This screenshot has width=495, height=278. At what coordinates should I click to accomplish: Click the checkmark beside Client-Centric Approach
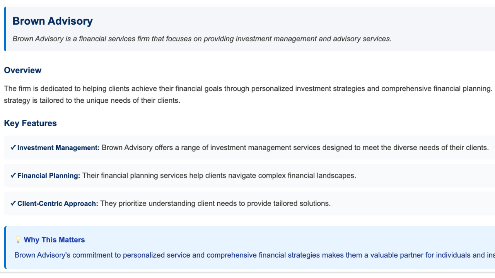[13, 203]
